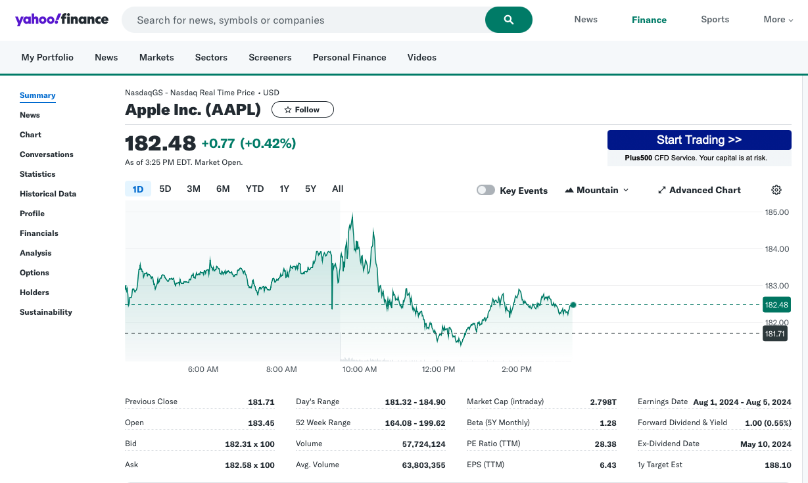Select the 5D chart range

pos(165,189)
